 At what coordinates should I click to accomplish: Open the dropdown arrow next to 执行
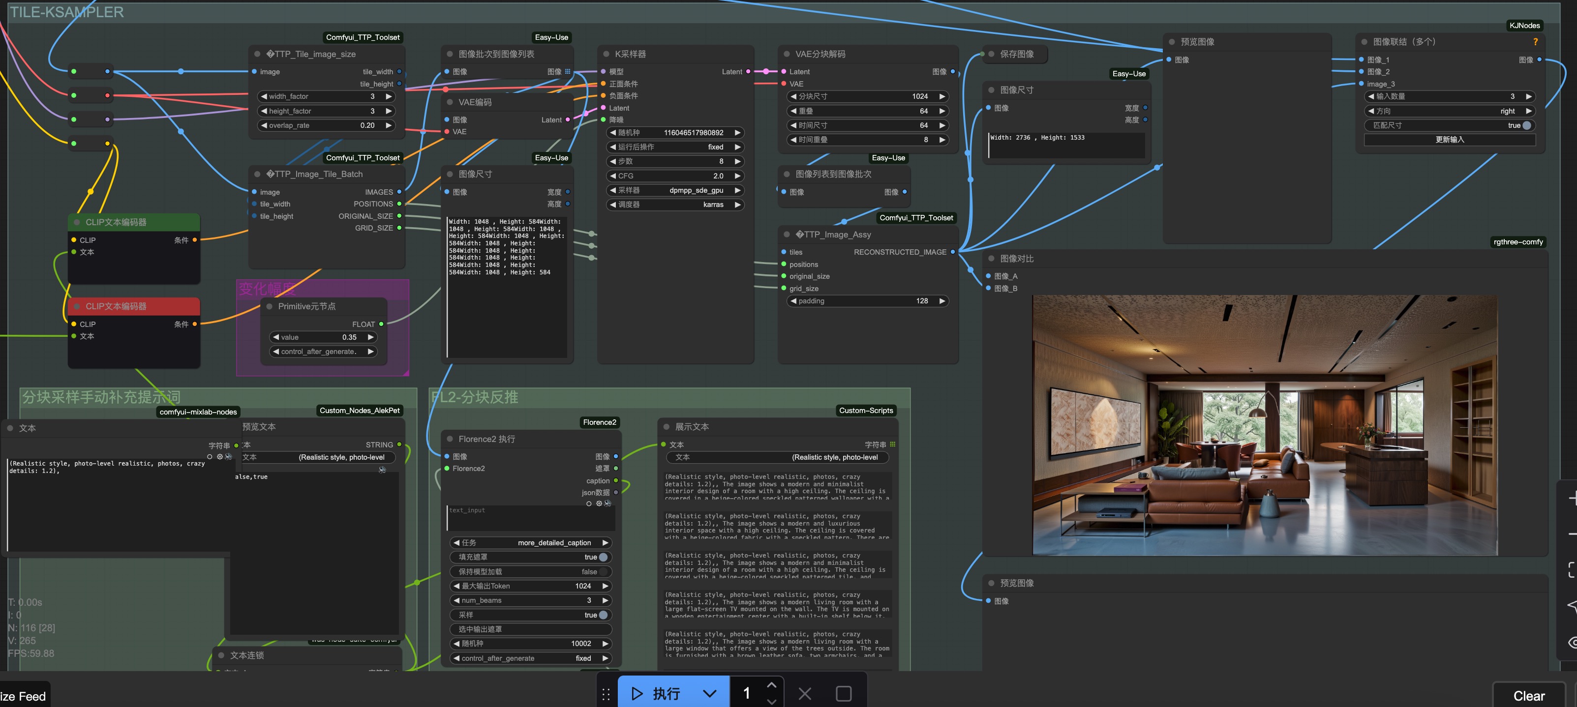[709, 694]
